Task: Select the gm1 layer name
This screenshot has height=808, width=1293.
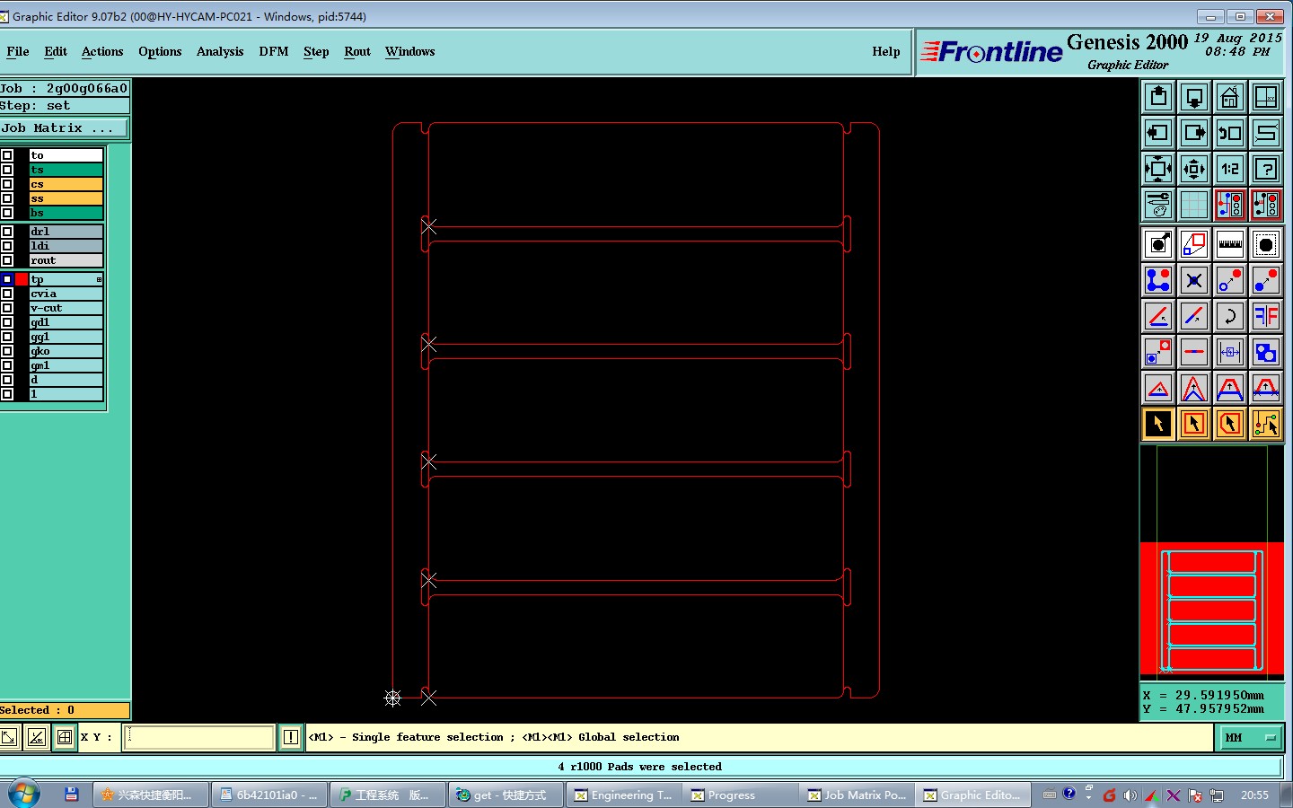Action: click(x=66, y=365)
